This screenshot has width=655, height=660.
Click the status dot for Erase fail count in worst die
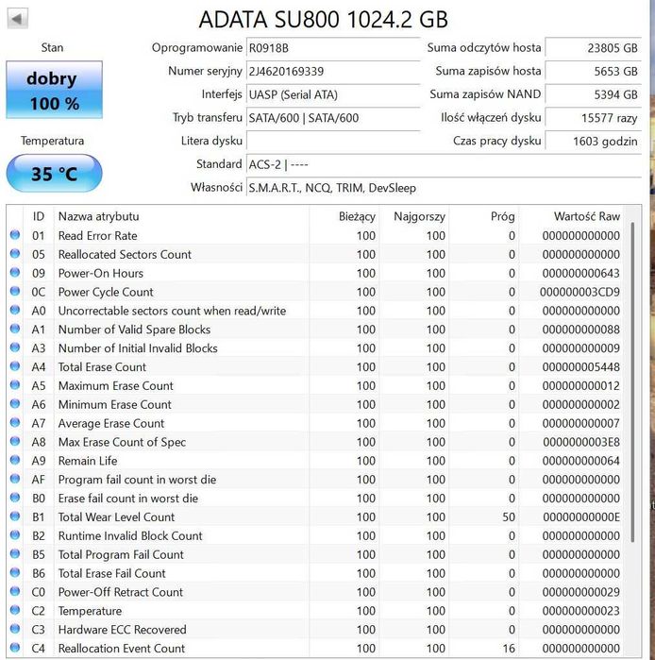[15, 498]
